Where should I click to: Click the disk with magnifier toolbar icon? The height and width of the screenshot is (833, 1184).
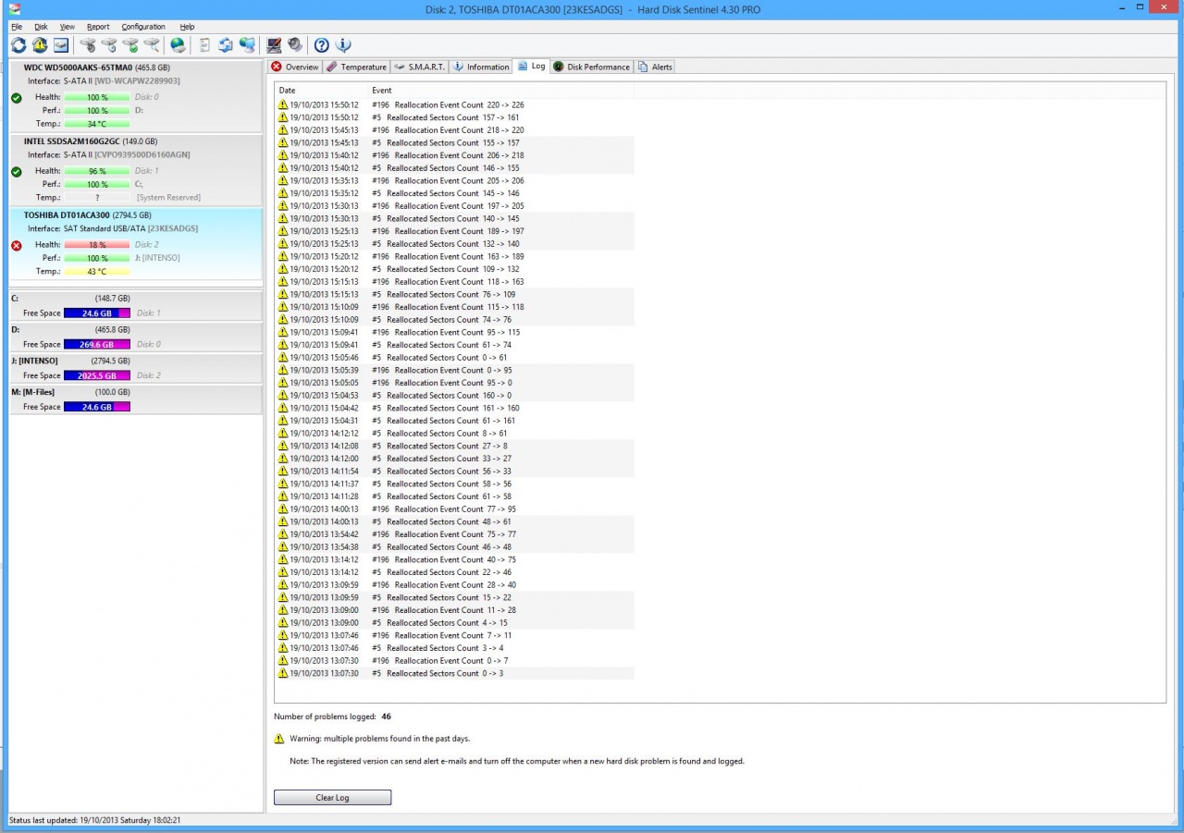tap(152, 45)
